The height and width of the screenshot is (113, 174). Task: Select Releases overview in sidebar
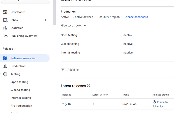pos(25,58)
